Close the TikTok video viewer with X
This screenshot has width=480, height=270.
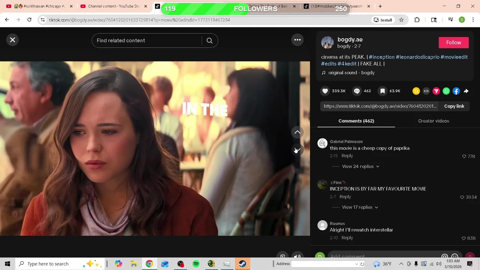tap(12, 40)
